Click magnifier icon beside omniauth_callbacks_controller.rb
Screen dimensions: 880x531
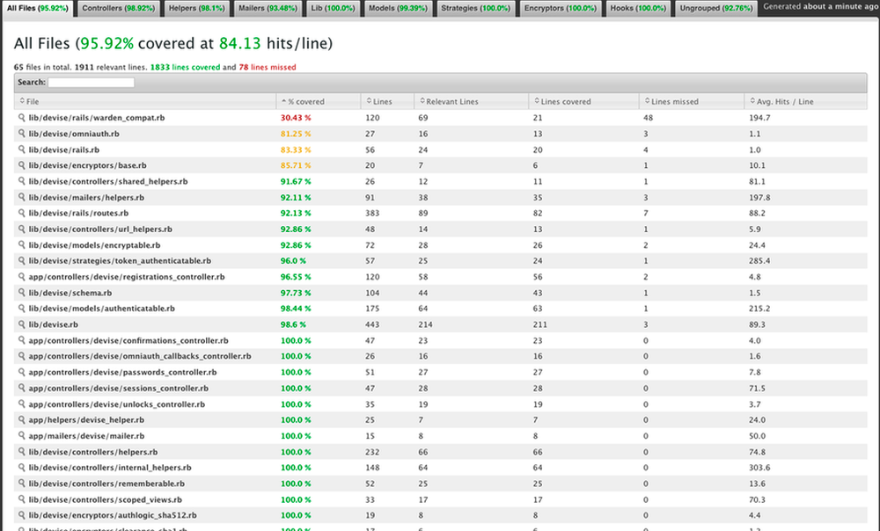coord(22,356)
